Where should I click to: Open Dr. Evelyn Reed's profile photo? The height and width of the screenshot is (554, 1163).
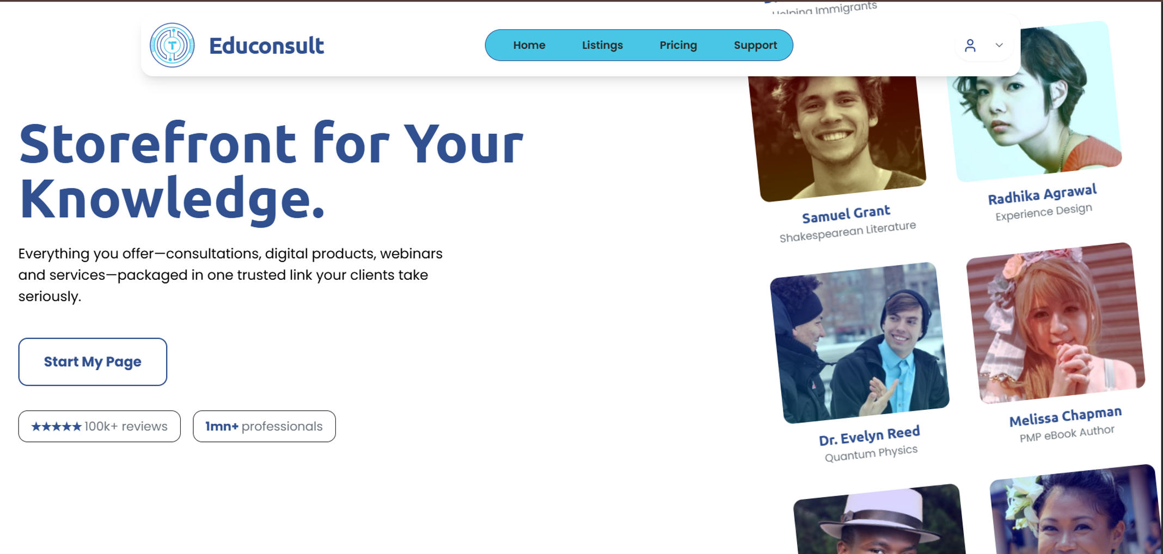[860, 343]
